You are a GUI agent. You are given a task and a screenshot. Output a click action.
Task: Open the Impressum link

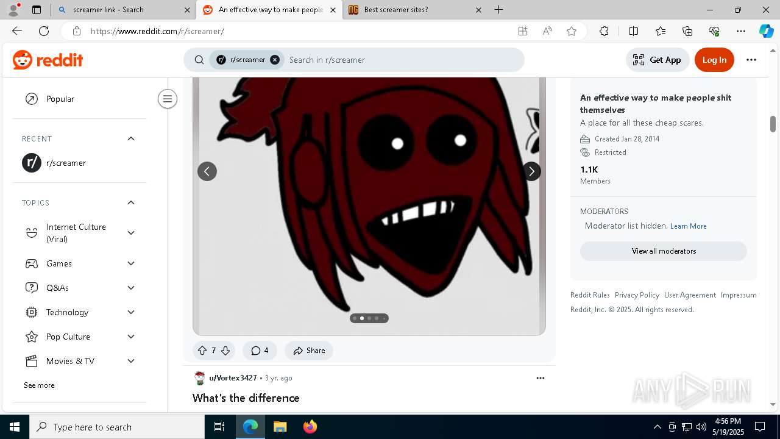pyautogui.click(x=739, y=295)
